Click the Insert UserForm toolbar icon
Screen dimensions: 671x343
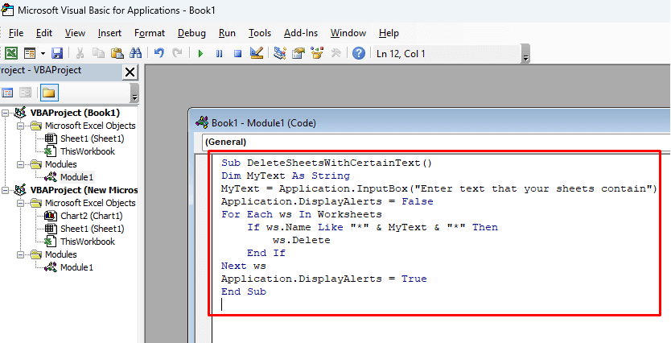pyautogui.click(x=30, y=53)
